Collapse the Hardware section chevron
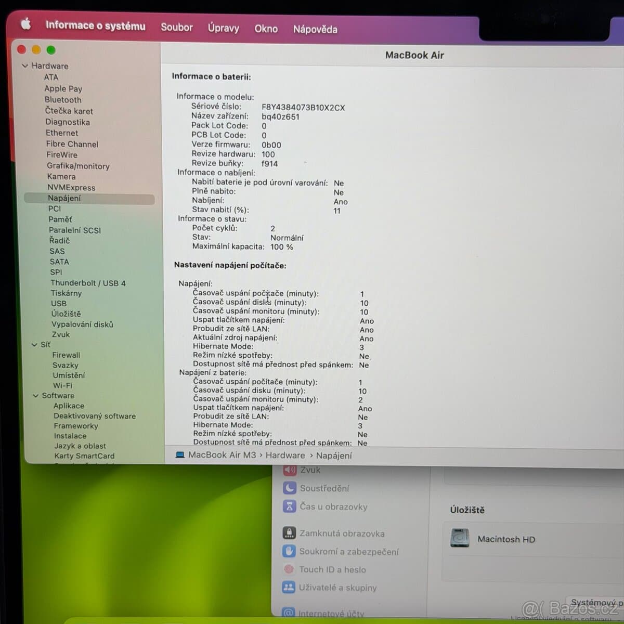Image resolution: width=624 pixels, height=624 pixels. click(x=25, y=66)
